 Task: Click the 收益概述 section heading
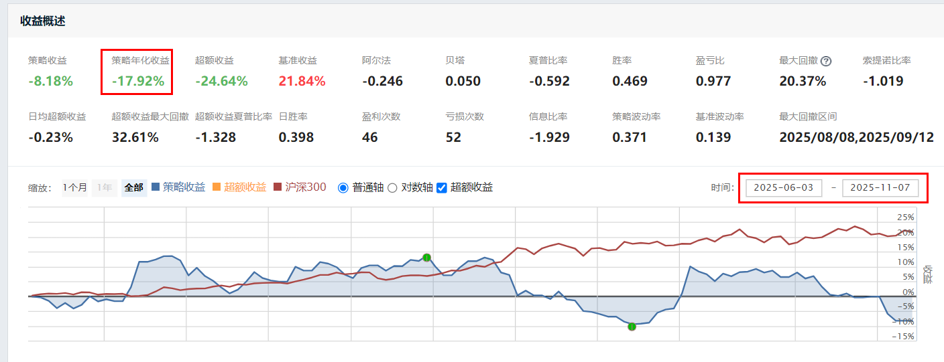(43, 21)
